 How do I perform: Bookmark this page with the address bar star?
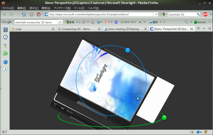[153, 14]
